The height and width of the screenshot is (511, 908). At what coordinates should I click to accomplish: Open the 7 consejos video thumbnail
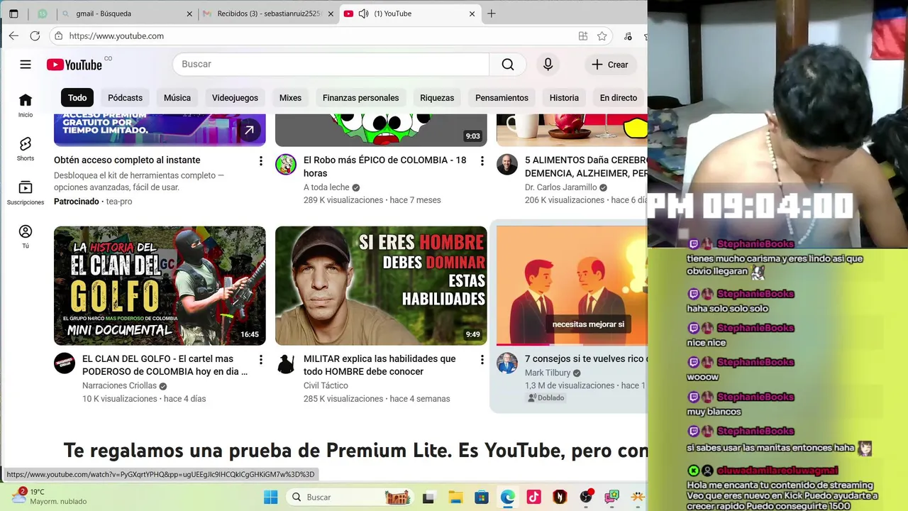tap(572, 285)
